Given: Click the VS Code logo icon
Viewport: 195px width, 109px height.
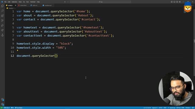Looking at the screenshot, I should pos(2,2).
